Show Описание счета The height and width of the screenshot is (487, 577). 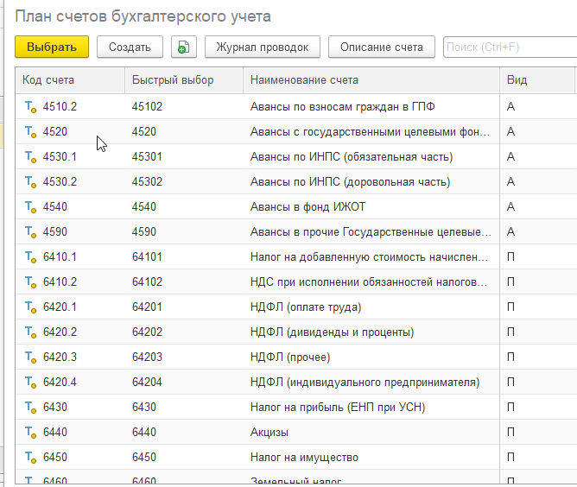[382, 47]
